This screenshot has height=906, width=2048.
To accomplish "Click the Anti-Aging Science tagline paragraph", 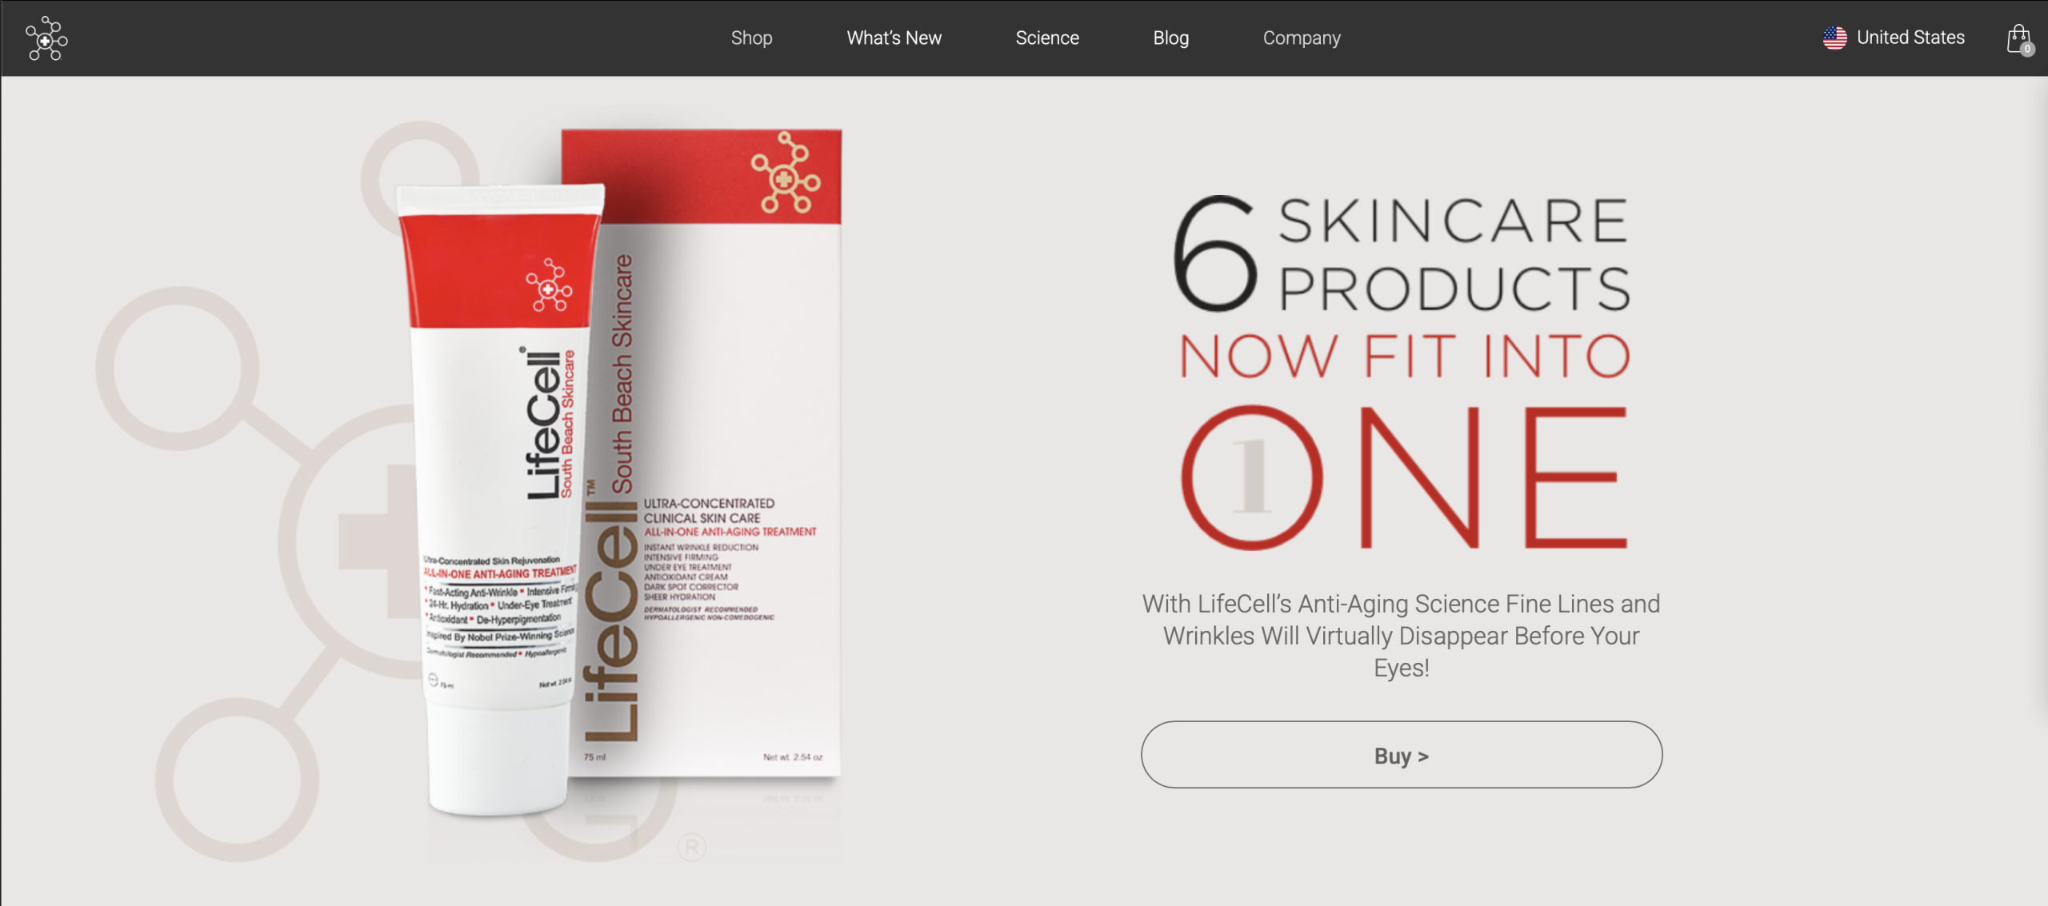I will pyautogui.click(x=1401, y=636).
